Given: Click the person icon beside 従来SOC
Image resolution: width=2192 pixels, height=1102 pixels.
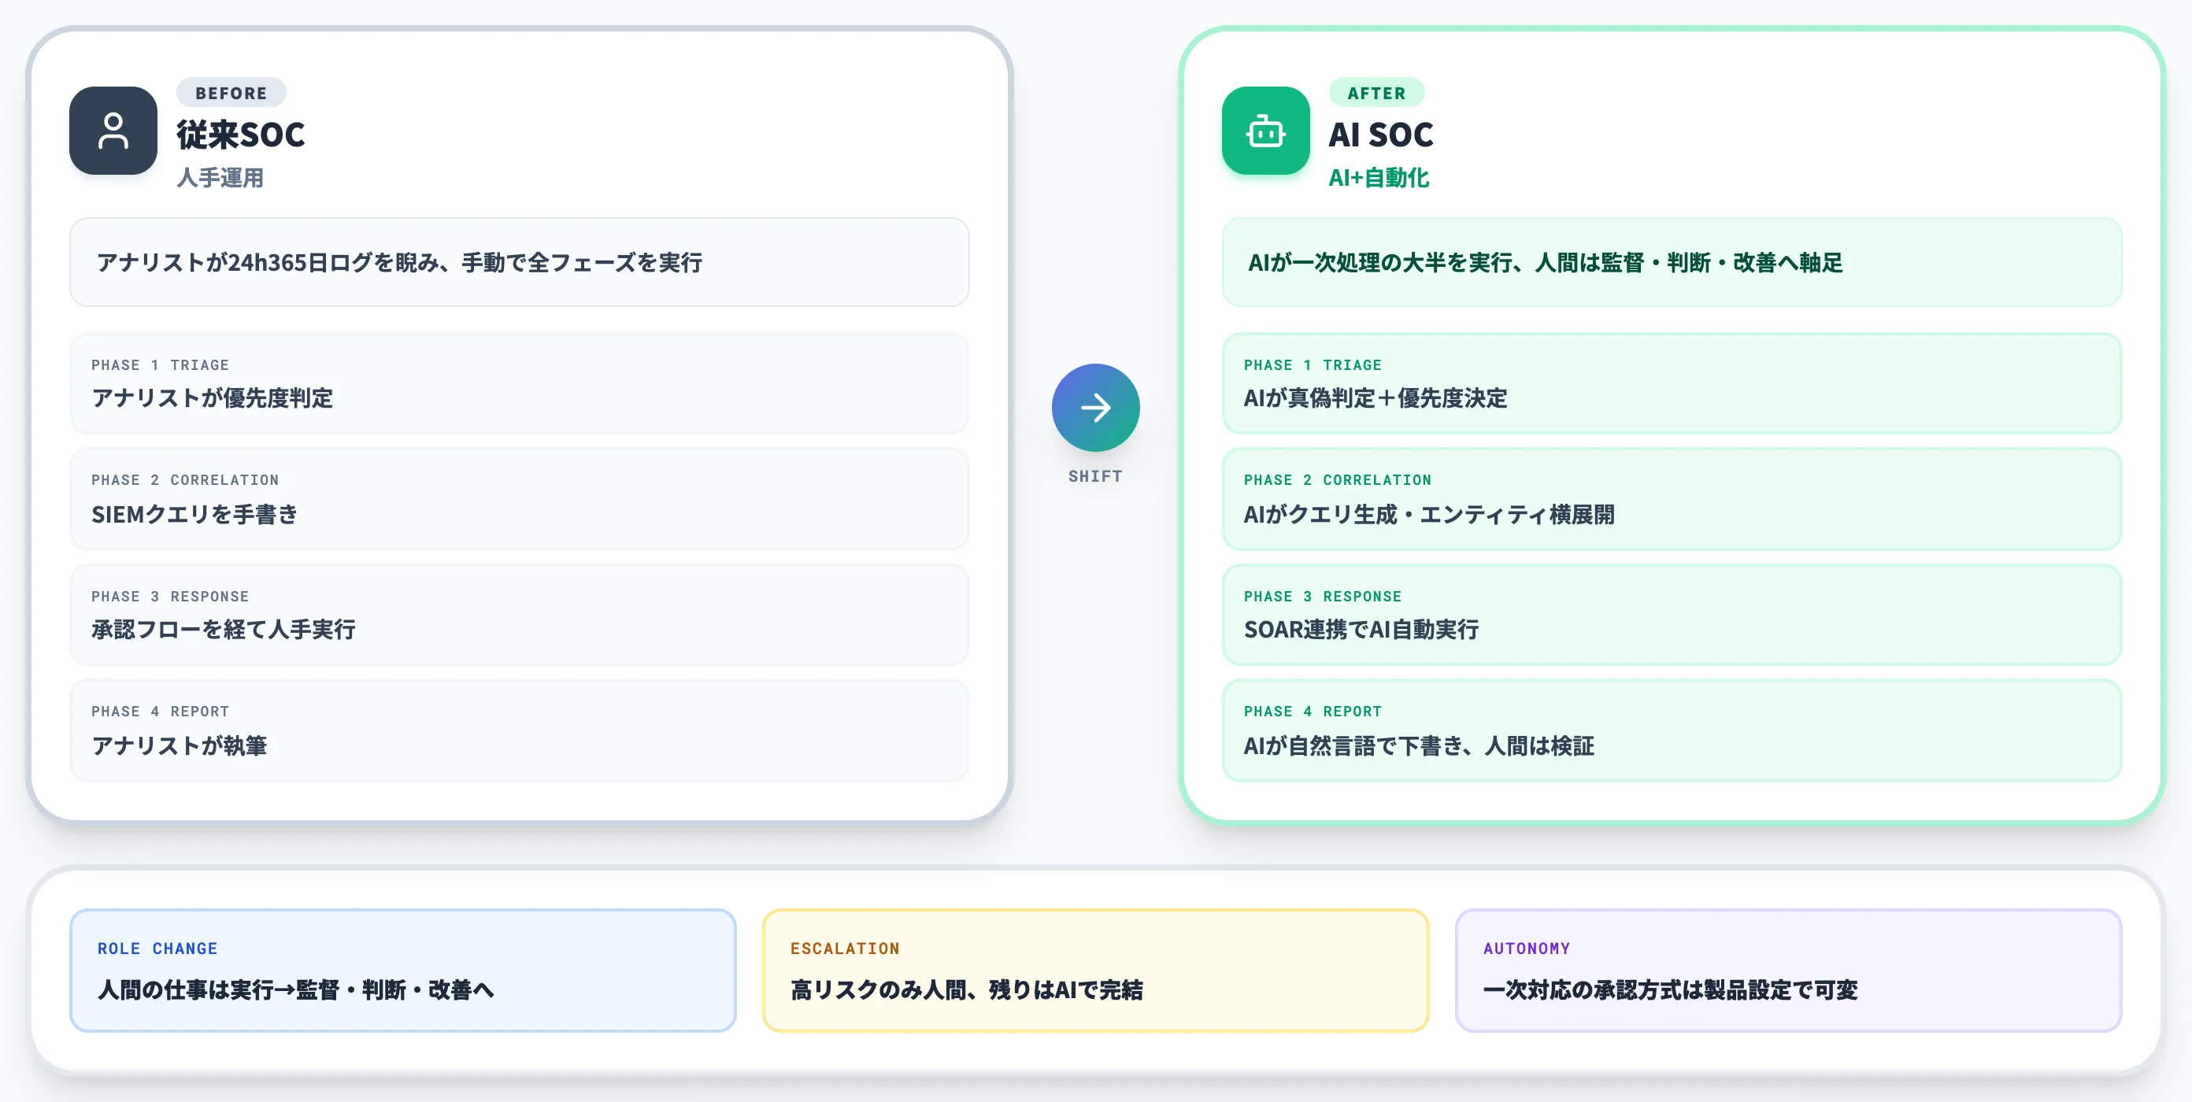Looking at the screenshot, I should (x=113, y=131).
